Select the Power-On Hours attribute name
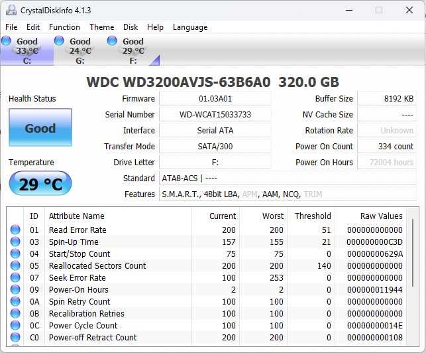426x353 pixels. pos(79,290)
